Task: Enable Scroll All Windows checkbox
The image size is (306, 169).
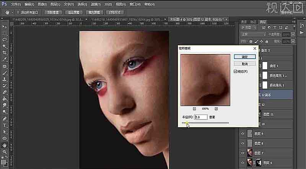Action: [18, 12]
